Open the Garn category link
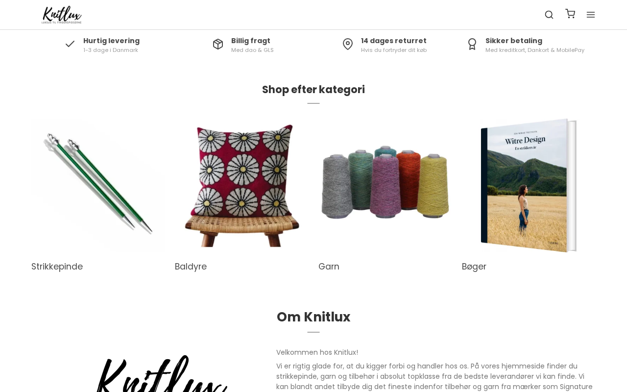Screen dimensions: 627x392 point(329,267)
